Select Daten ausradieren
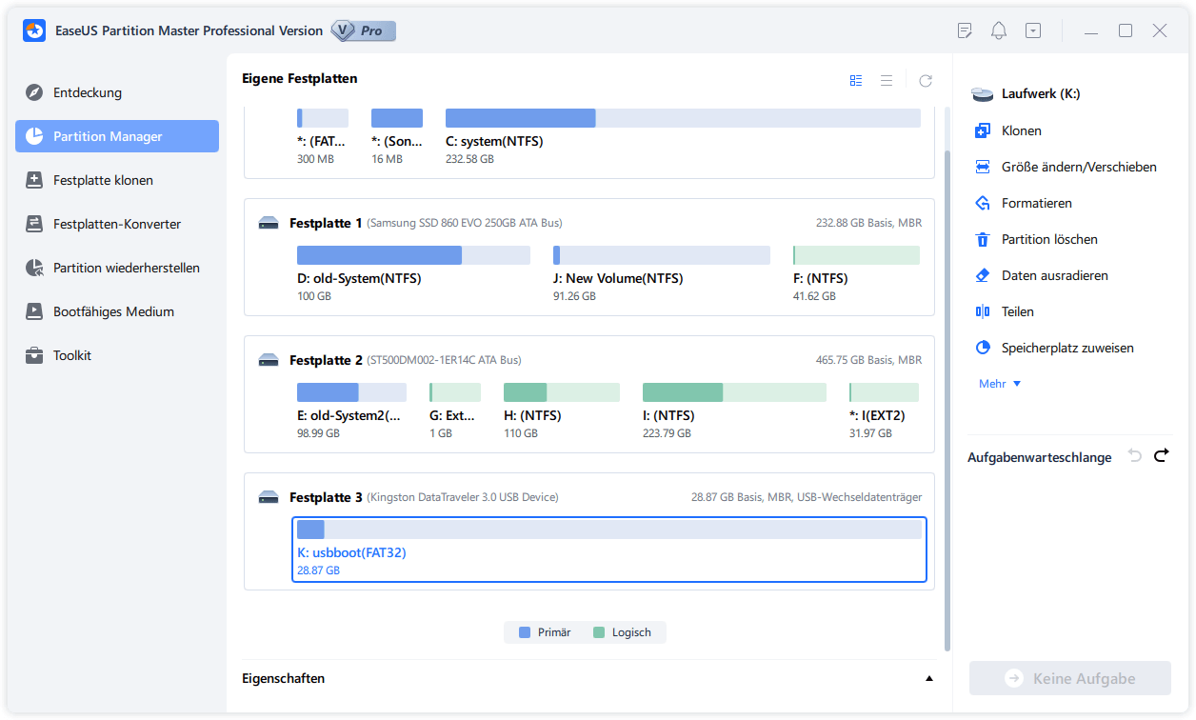Screen dimensions: 1196x720 (x=1042, y=275)
